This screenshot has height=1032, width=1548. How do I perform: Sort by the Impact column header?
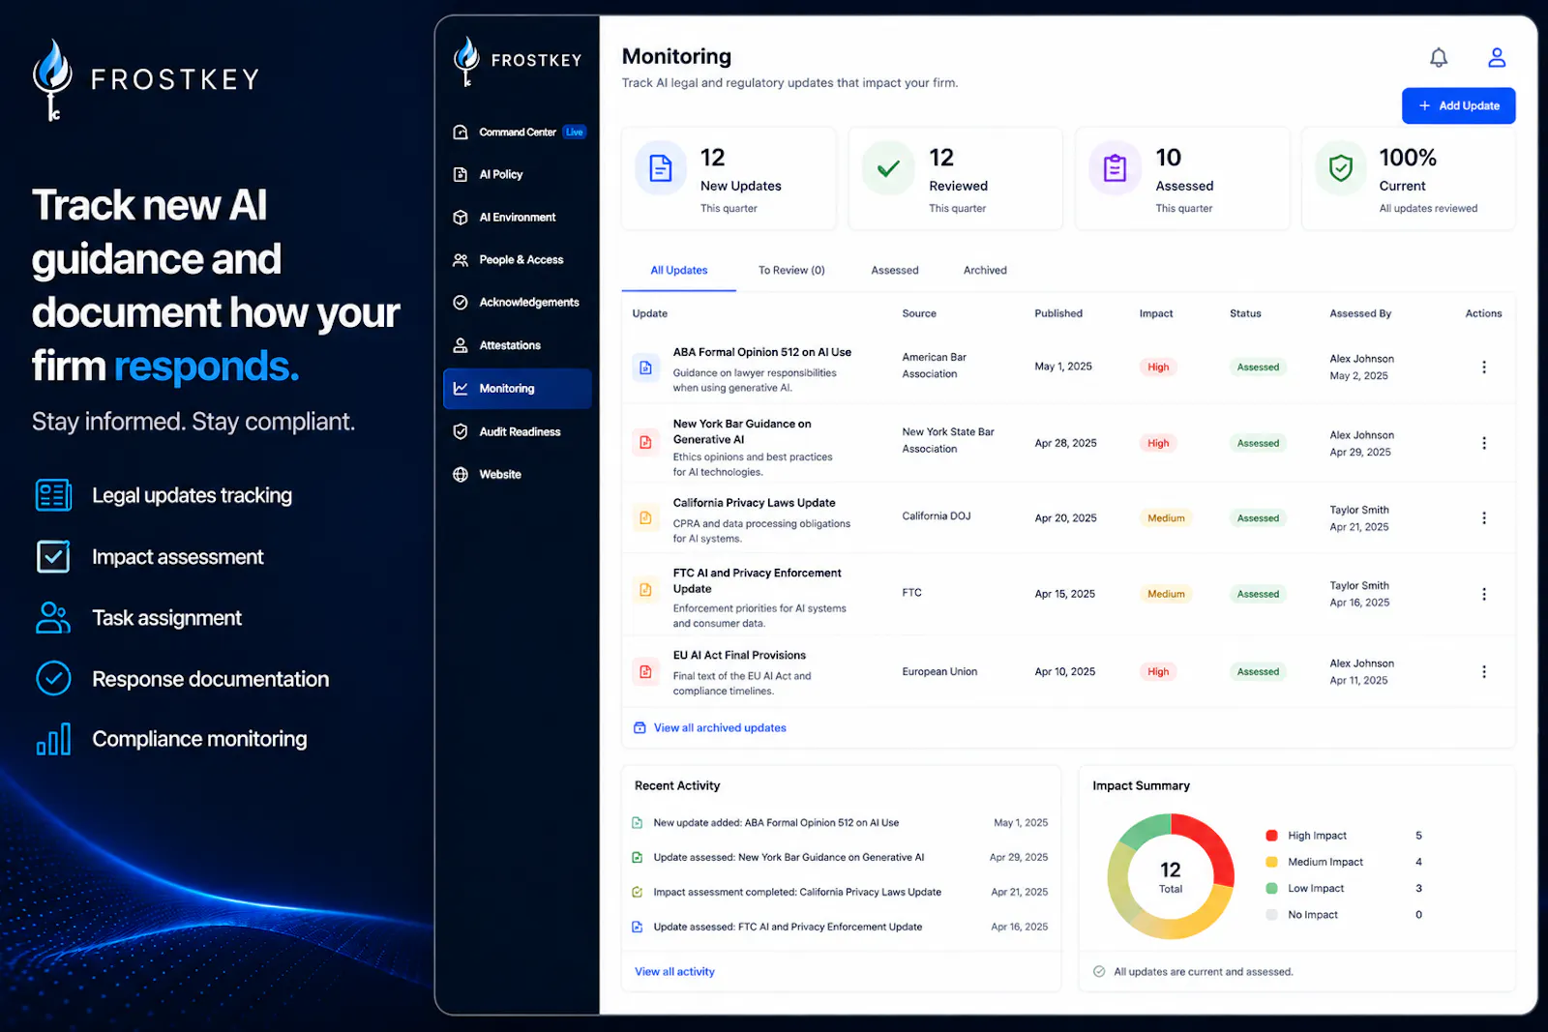[x=1156, y=313]
